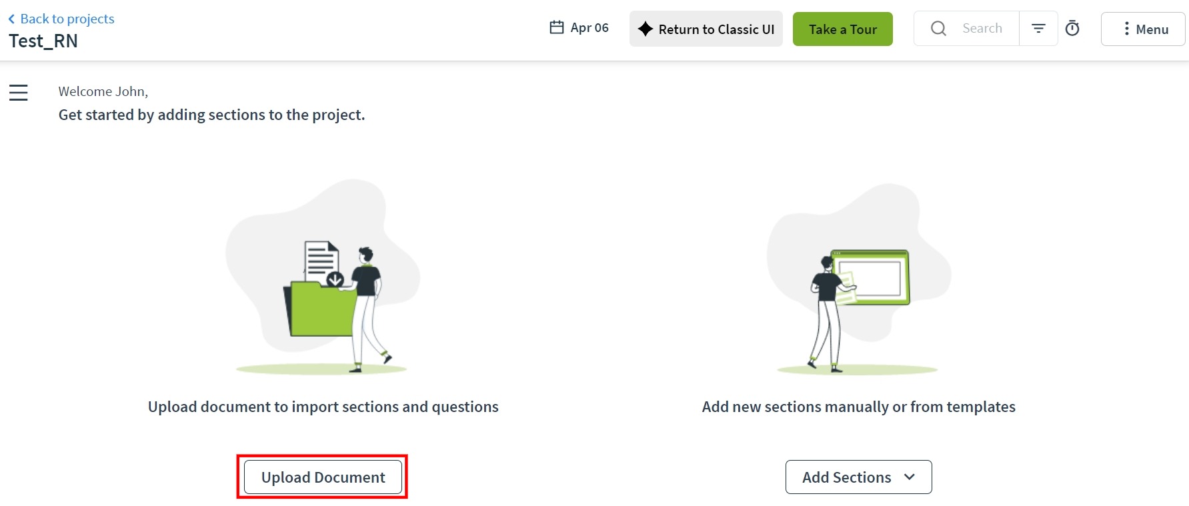Click the add sections template illustration
This screenshot has width=1189, height=506.
click(x=859, y=278)
